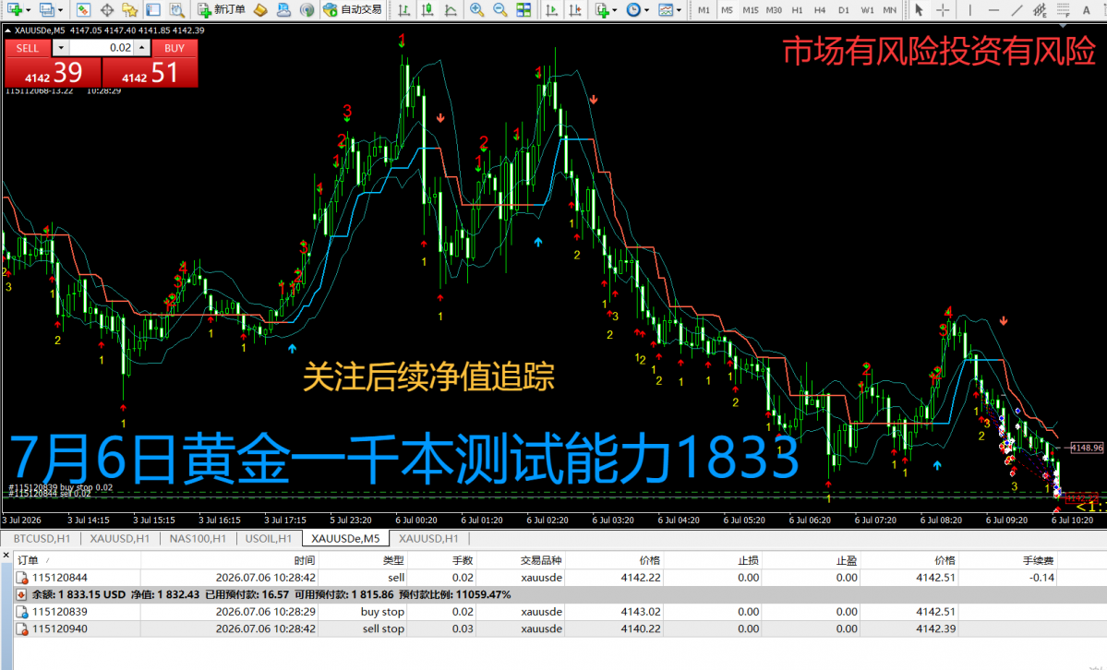Viewport: 1107px width, 670px height.
Task: Expand the profiles dropdown arrow
Action: pos(60,10)
